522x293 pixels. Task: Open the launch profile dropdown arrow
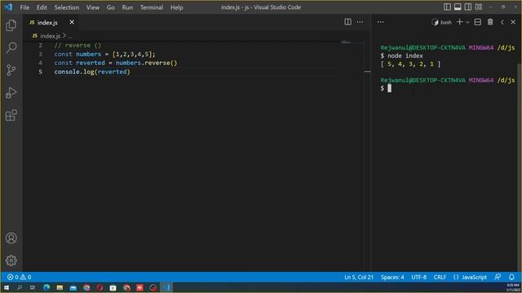click(467, 22)
